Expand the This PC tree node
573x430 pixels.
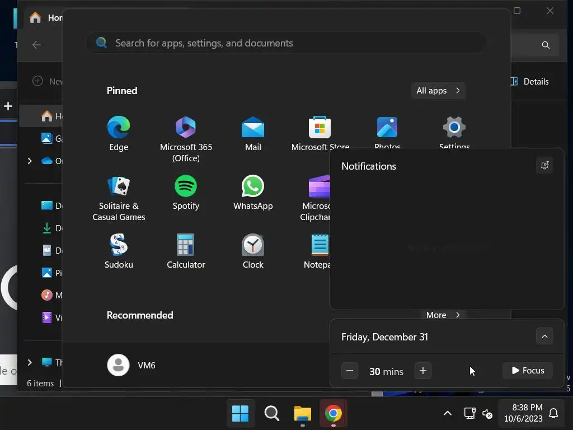[x=30, y=362]
